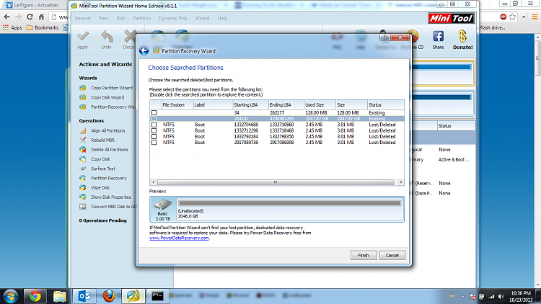Click the Rebuild MBR icon
The height and width of the screenshot is (304, 541).
point(83,140)
